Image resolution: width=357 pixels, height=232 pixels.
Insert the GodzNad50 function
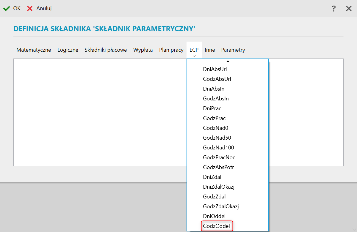(217, 138)
